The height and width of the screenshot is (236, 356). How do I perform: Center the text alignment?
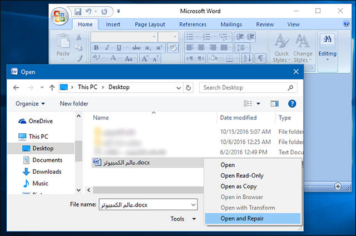point(201,48)
